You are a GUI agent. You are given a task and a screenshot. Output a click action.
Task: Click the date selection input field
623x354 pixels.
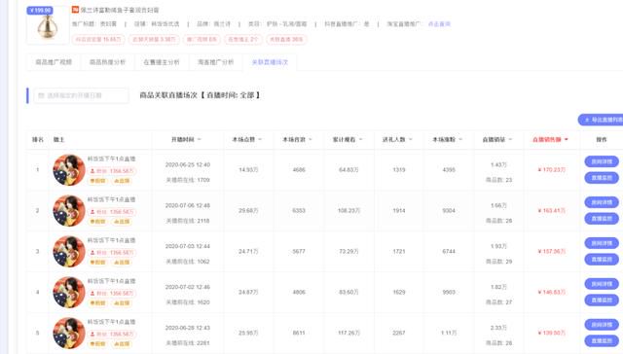point(82,95)
